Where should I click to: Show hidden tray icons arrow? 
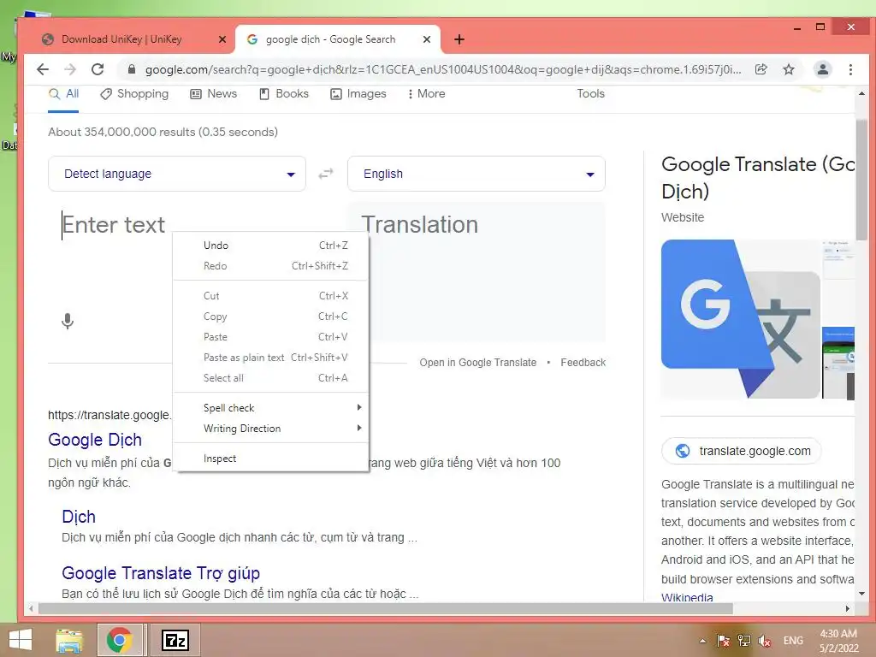coord(702,641)
